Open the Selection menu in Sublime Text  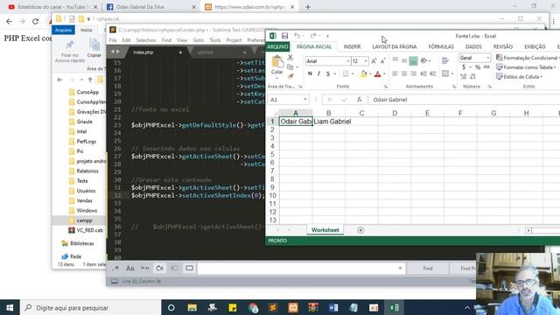146,40
